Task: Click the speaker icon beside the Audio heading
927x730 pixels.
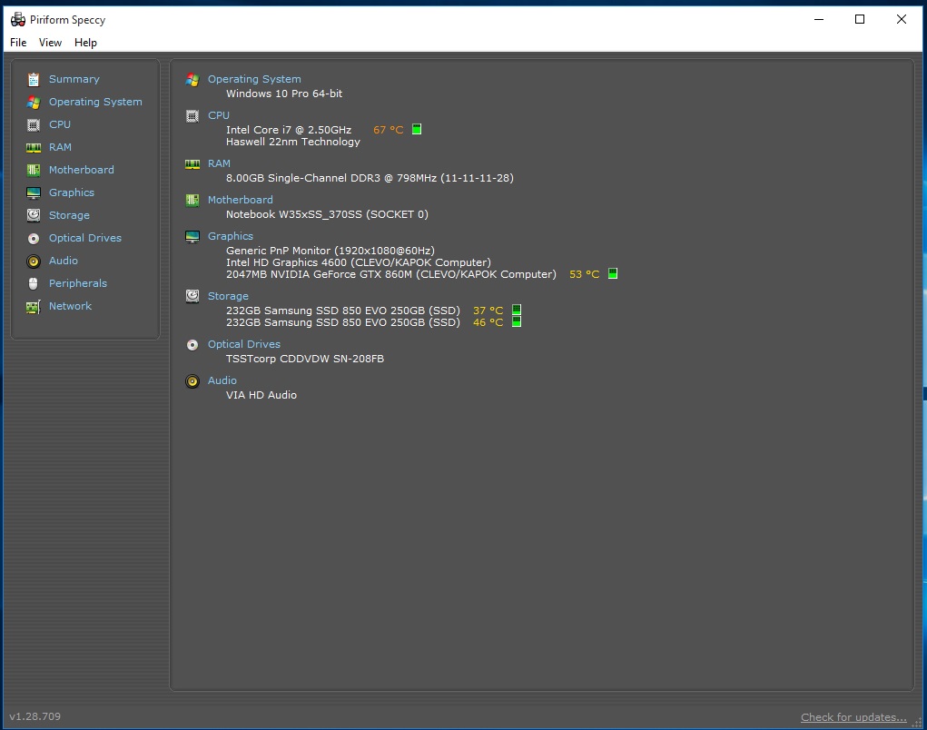Action: point(192,381)
